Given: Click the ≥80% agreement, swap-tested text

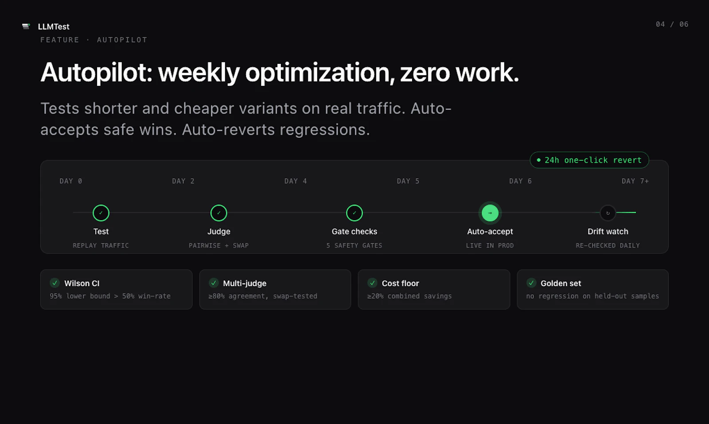Looking at the screenshot, I should coord(263,296).
